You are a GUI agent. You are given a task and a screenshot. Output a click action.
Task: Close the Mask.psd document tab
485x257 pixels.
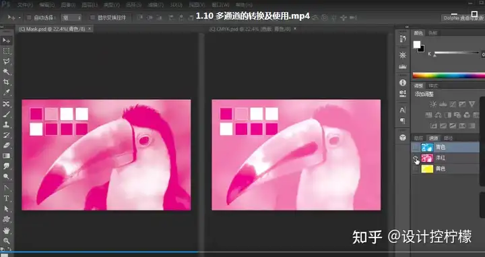click(x=90, y=29)
